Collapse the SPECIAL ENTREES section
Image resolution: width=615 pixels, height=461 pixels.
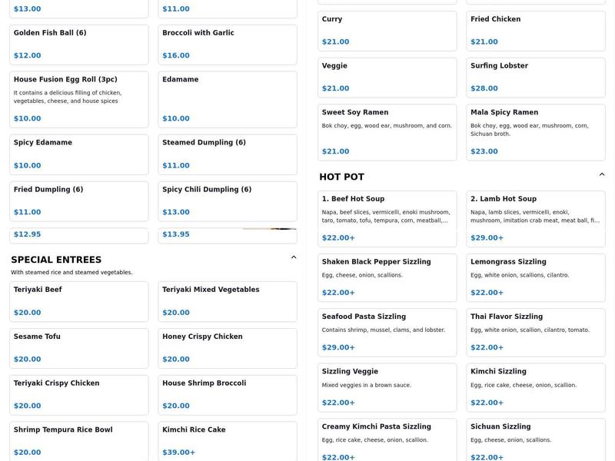click(292, 257)
